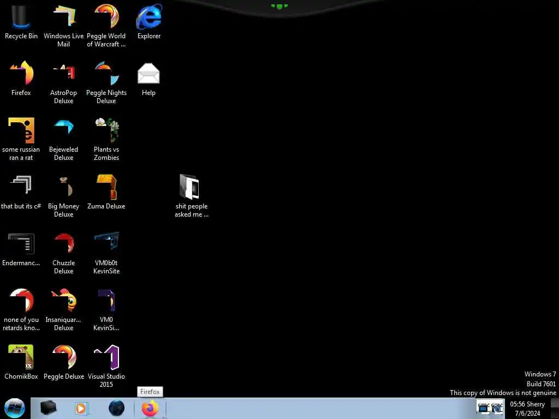The width and height of the screenshot is (559, 419).
Task: Open the taskbar clock showing 05:56
Action: point(527,408)
